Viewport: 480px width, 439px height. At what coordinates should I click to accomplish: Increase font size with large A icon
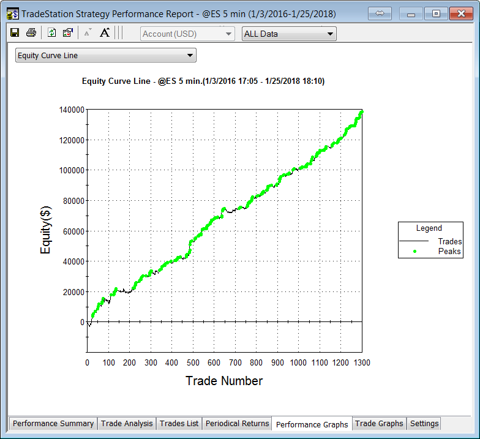[x=105, y=33]
